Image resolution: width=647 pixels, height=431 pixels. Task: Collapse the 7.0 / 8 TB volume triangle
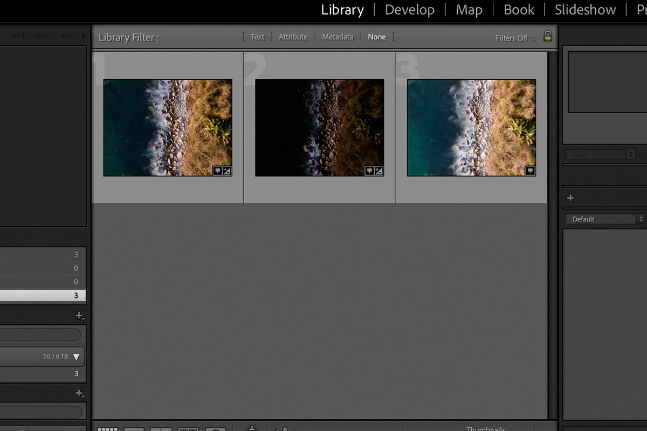76,357
